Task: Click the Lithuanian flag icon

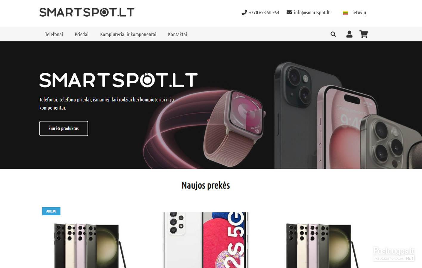Action: [x=345, y=13]
